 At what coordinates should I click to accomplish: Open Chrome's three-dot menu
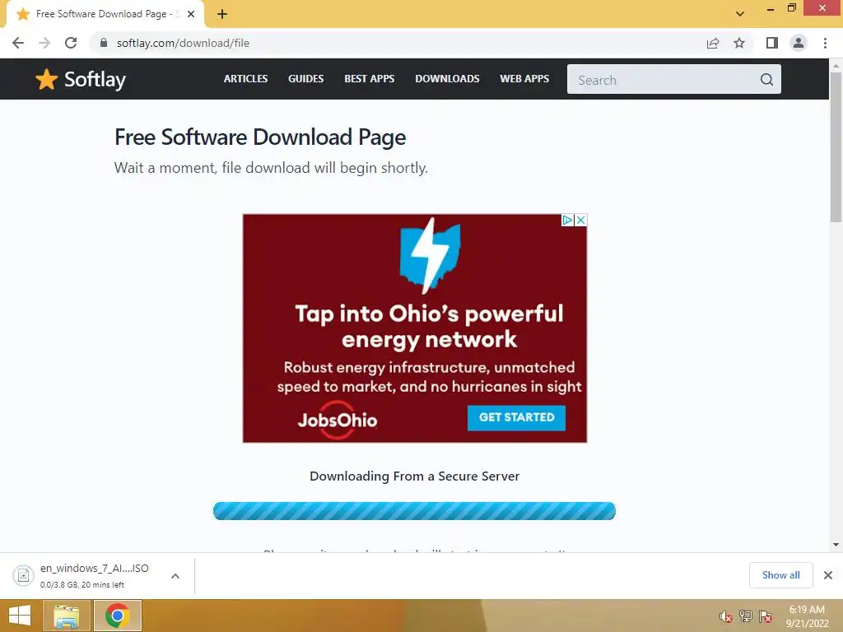pos(825,43)
